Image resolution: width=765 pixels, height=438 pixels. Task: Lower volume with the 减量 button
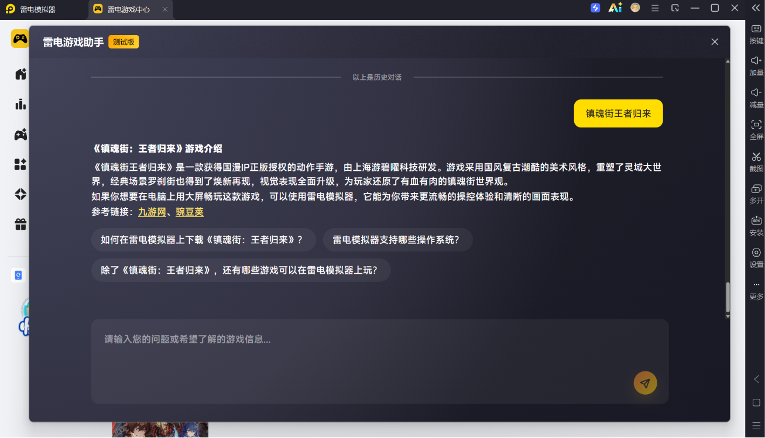[x=756, y=98]
